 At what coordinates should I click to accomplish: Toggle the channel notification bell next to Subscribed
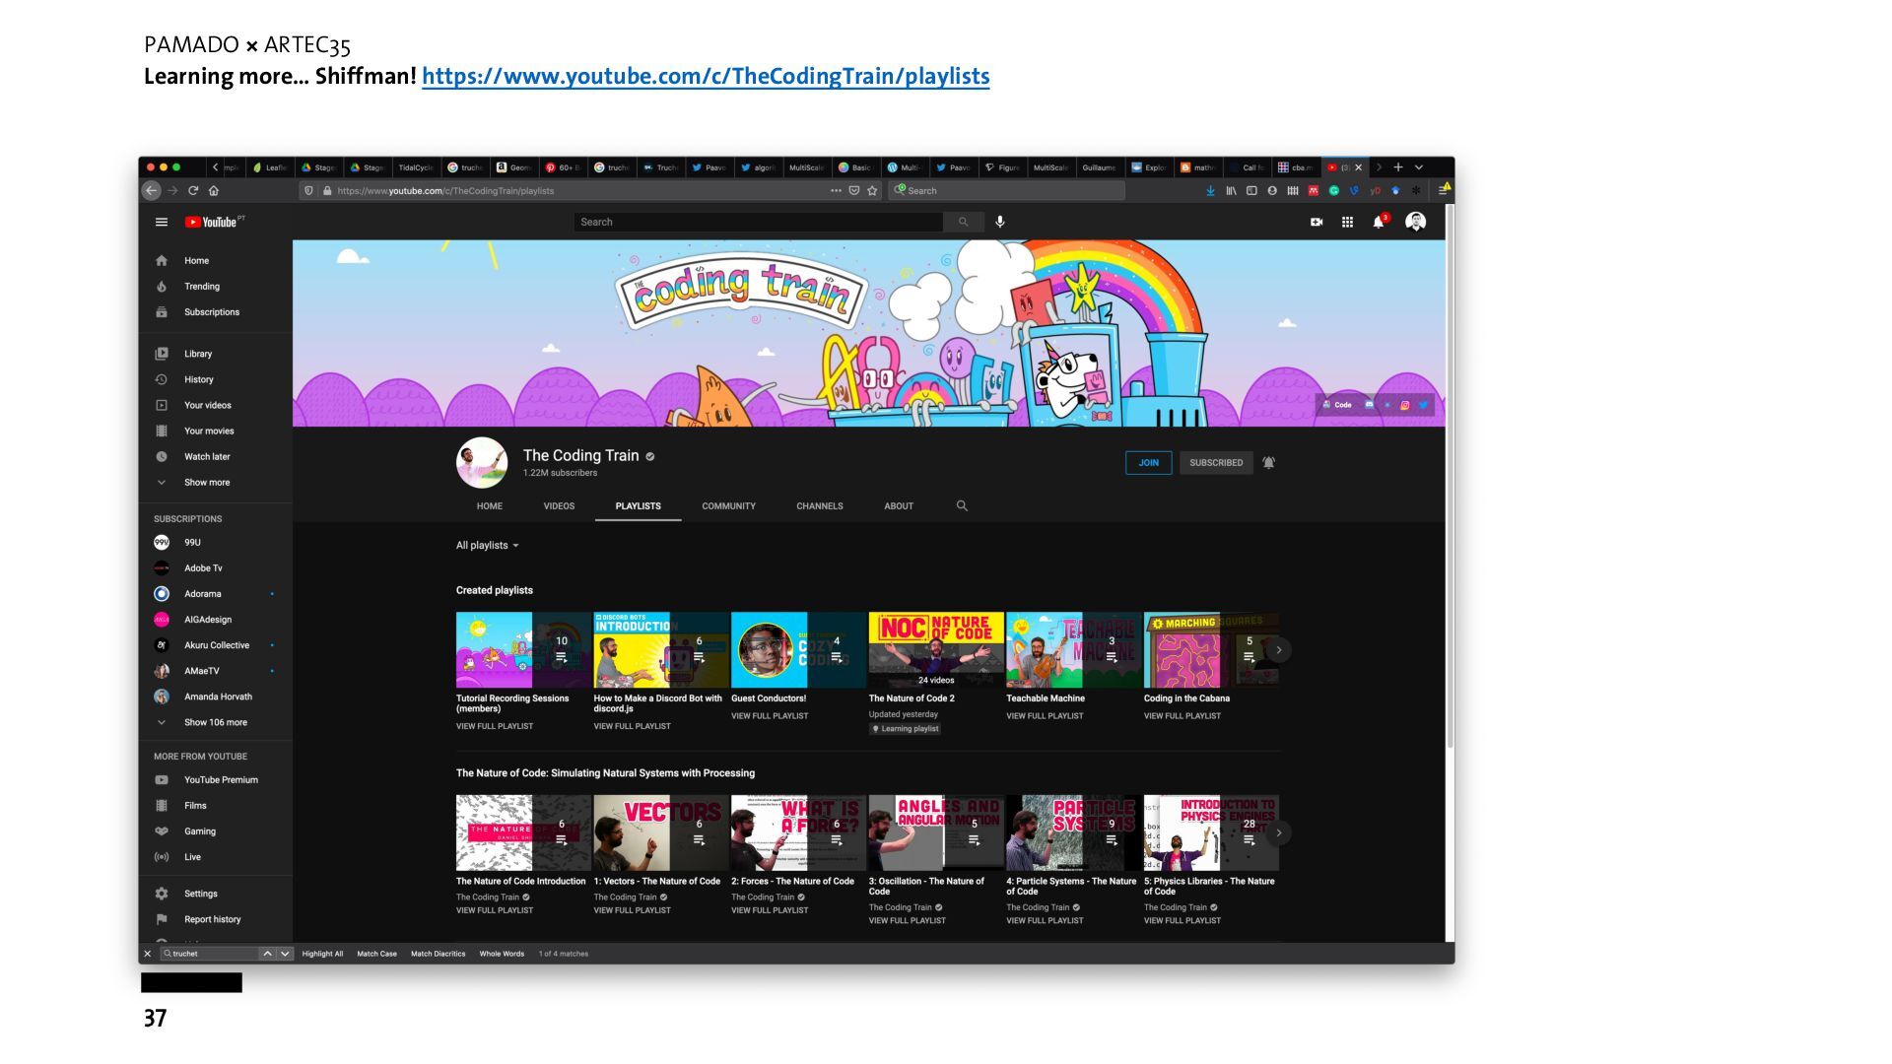pyautogui.click(x=1269, y=463)
